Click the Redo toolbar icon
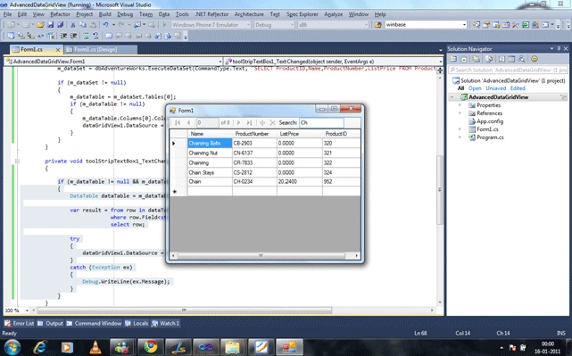The width and height of the screenshot is (572, 356). tap(121, 25)
